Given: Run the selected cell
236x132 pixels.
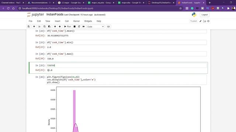Looking at the screenshot, I should click(x=67, y=26).
